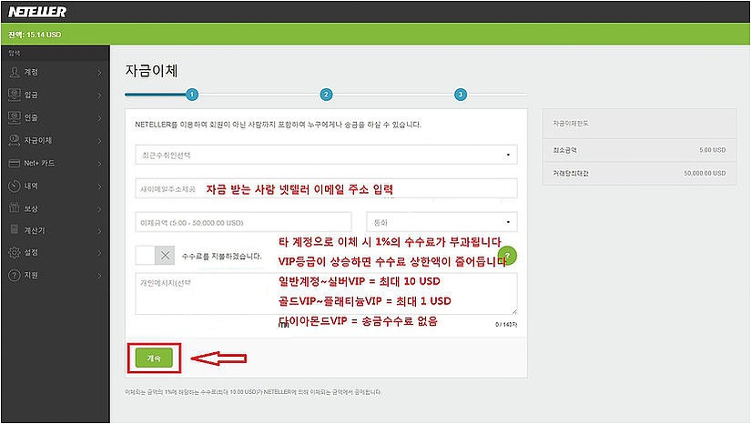Open the 인출 menu item
Screen dimensions: 751x424
tap(56, 117)
